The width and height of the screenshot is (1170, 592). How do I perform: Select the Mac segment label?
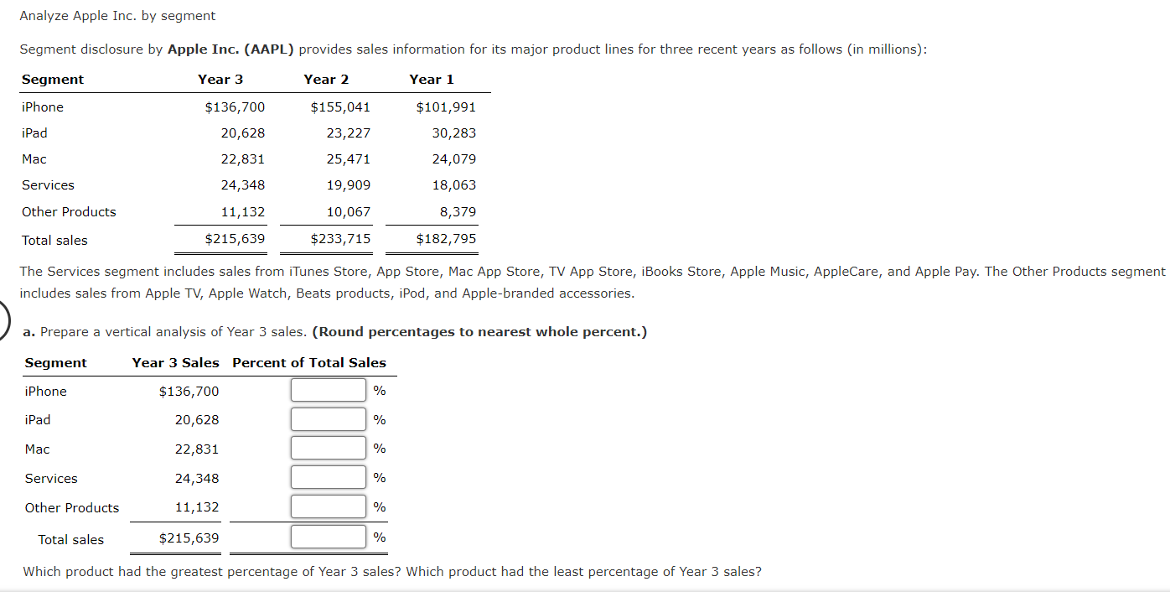pos(34,158)
